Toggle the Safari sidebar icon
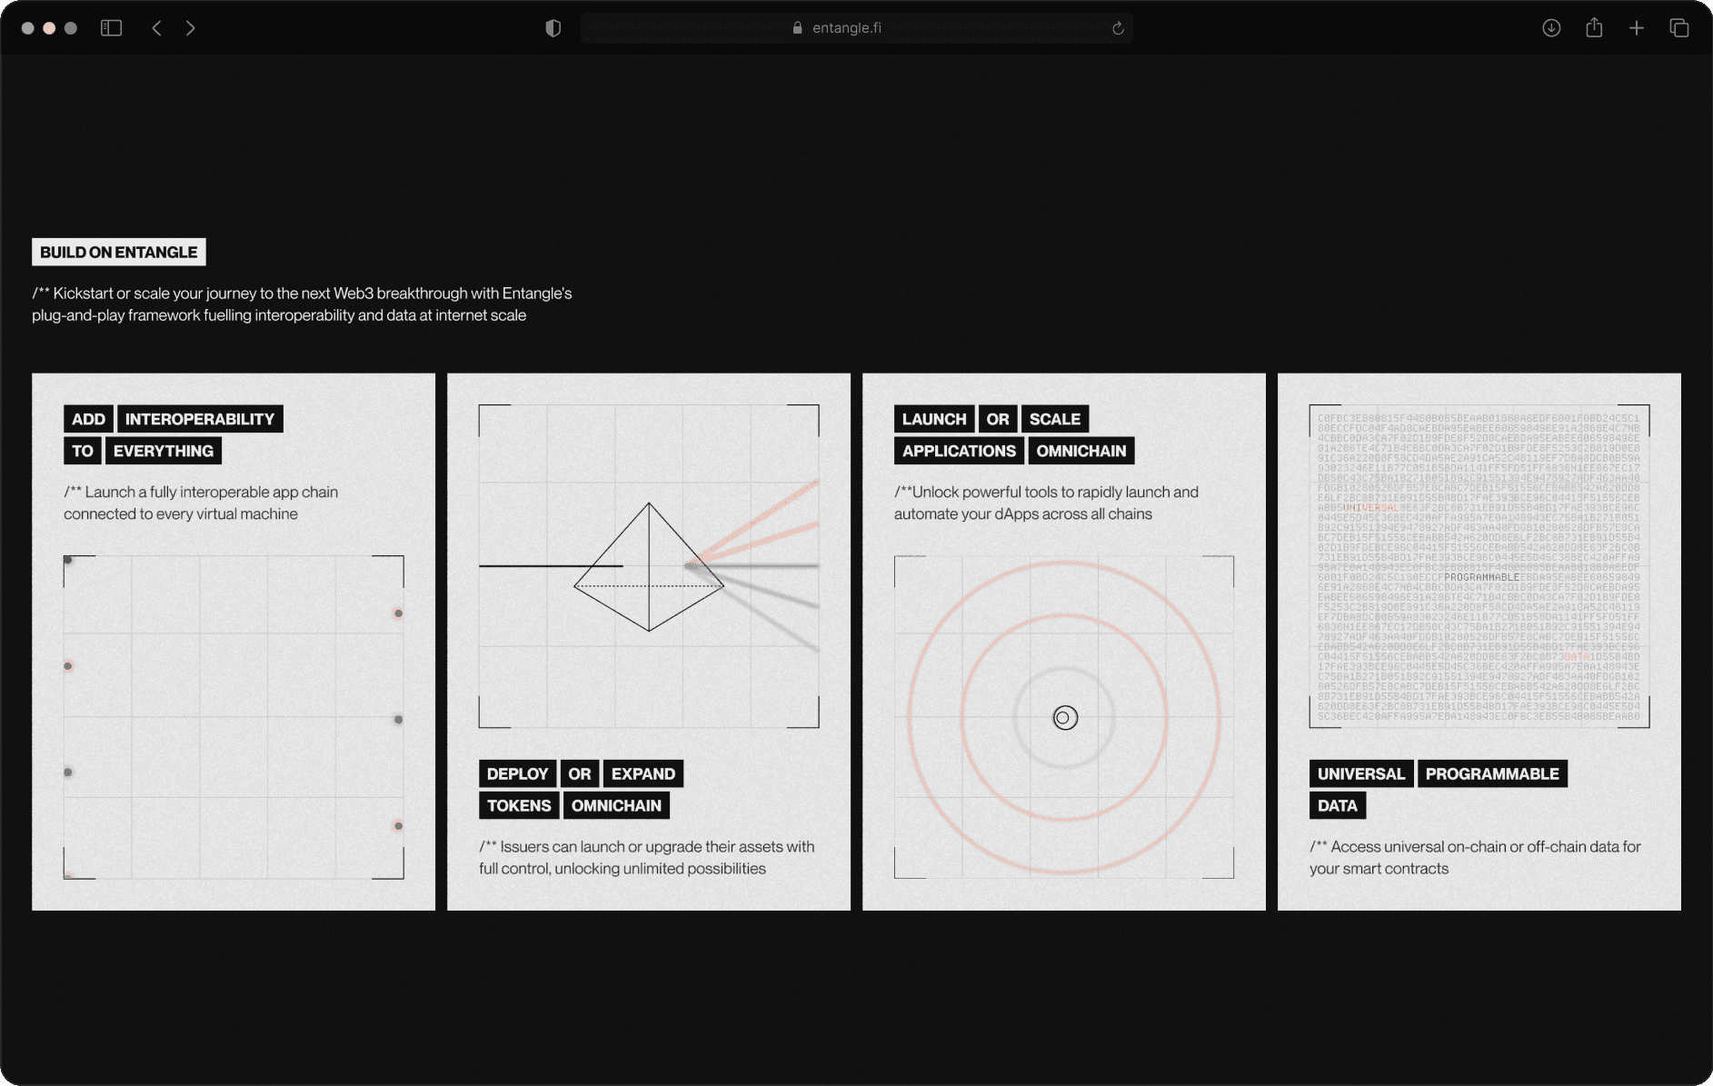 pos(111,28)
